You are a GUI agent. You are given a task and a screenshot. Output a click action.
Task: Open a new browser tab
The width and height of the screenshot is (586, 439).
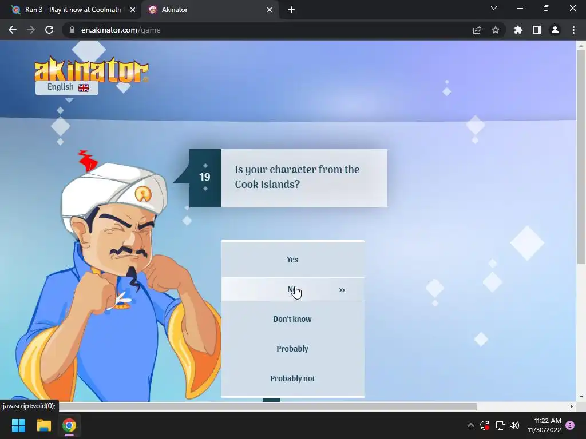pos(291,10)
